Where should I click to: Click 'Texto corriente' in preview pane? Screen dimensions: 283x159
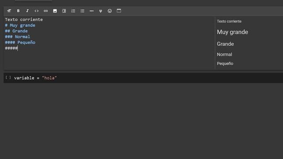pos(229,21)
